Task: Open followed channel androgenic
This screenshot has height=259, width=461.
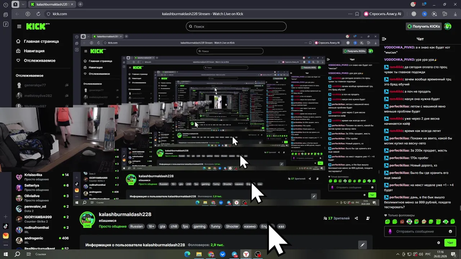Action: pos(42,240)
